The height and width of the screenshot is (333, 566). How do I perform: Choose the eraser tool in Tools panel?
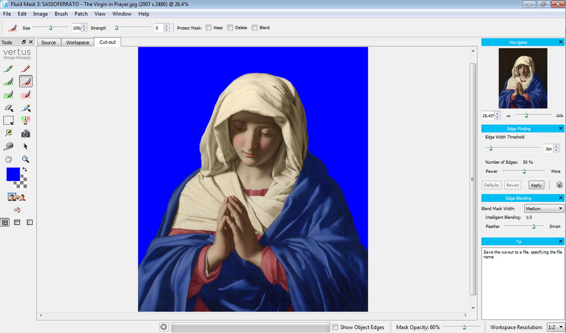click(8, 108)
